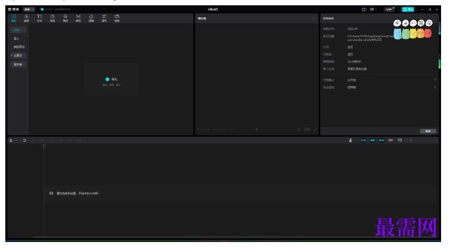The image size is (449, 248).
Task: Click the timeline horizontal scrollbar
Action: tap(235, 237)
